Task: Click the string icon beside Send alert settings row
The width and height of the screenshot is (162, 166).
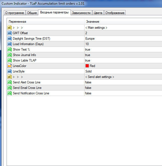Action: point(9,77)
